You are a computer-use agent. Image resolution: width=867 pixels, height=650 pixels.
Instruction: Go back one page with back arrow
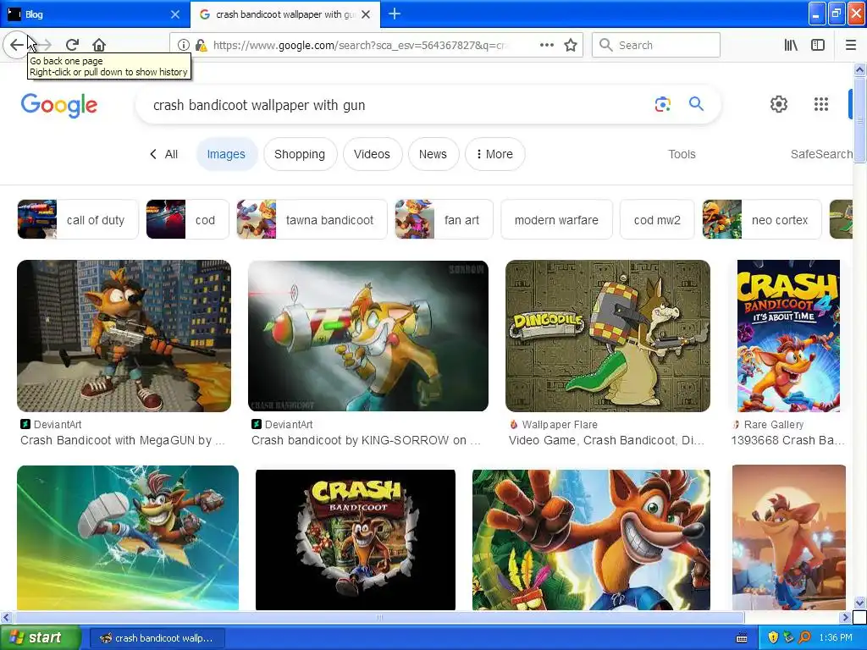click(x=17, y=45)
